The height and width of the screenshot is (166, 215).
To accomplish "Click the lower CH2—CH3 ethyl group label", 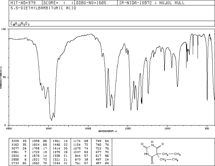I will (x=169, y=160).
